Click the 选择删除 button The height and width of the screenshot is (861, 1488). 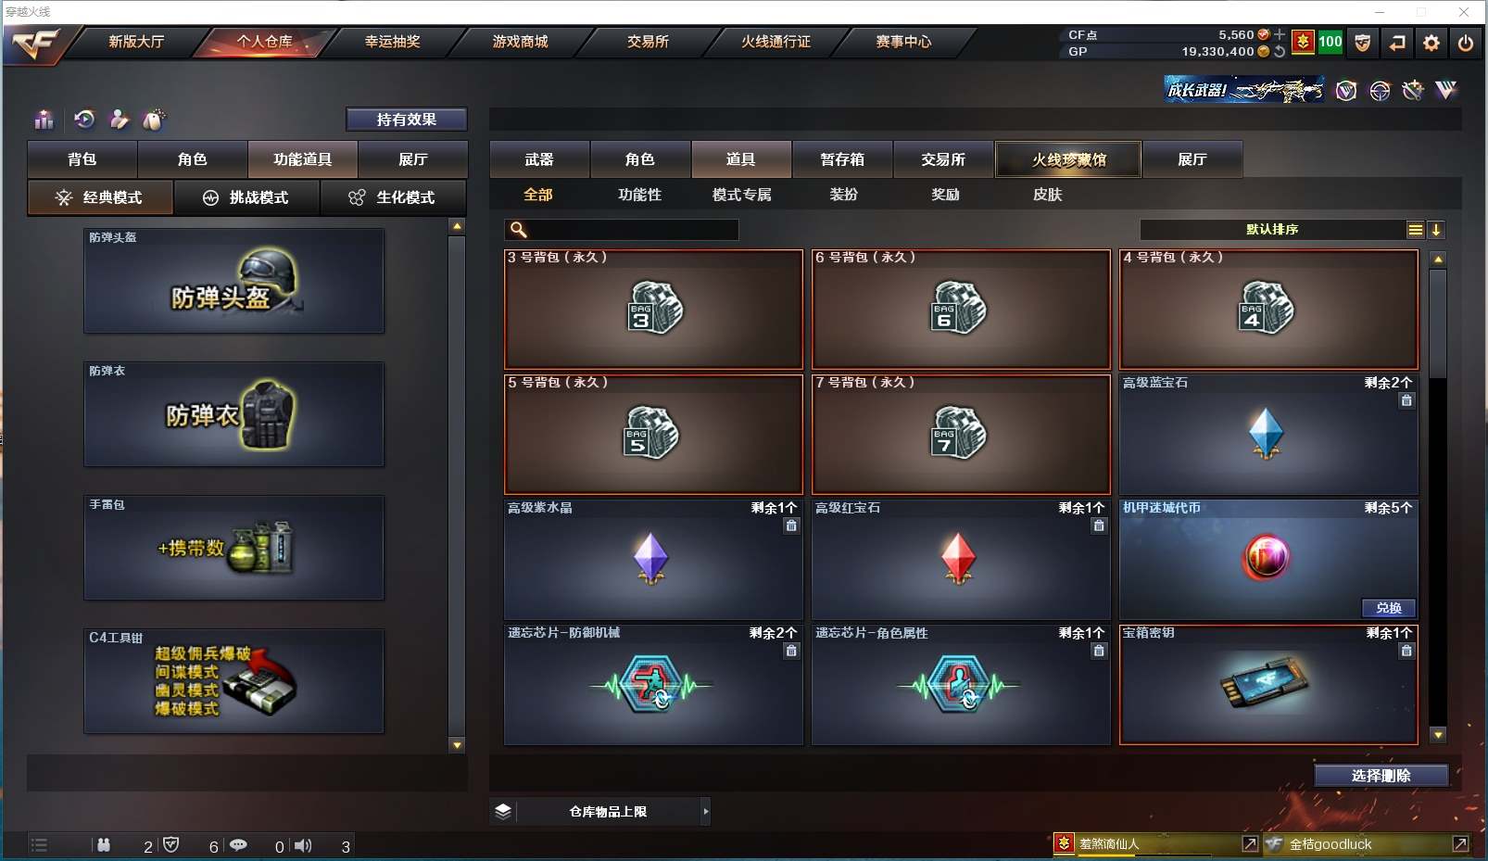click(x=1381, y=776)
